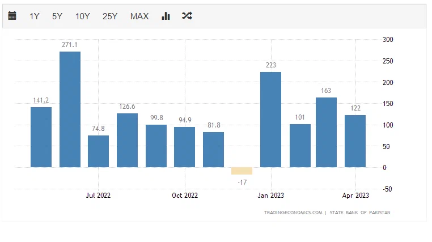Show MAX historical data range
This screenshot has height=242, width=432.
(139, 16)
